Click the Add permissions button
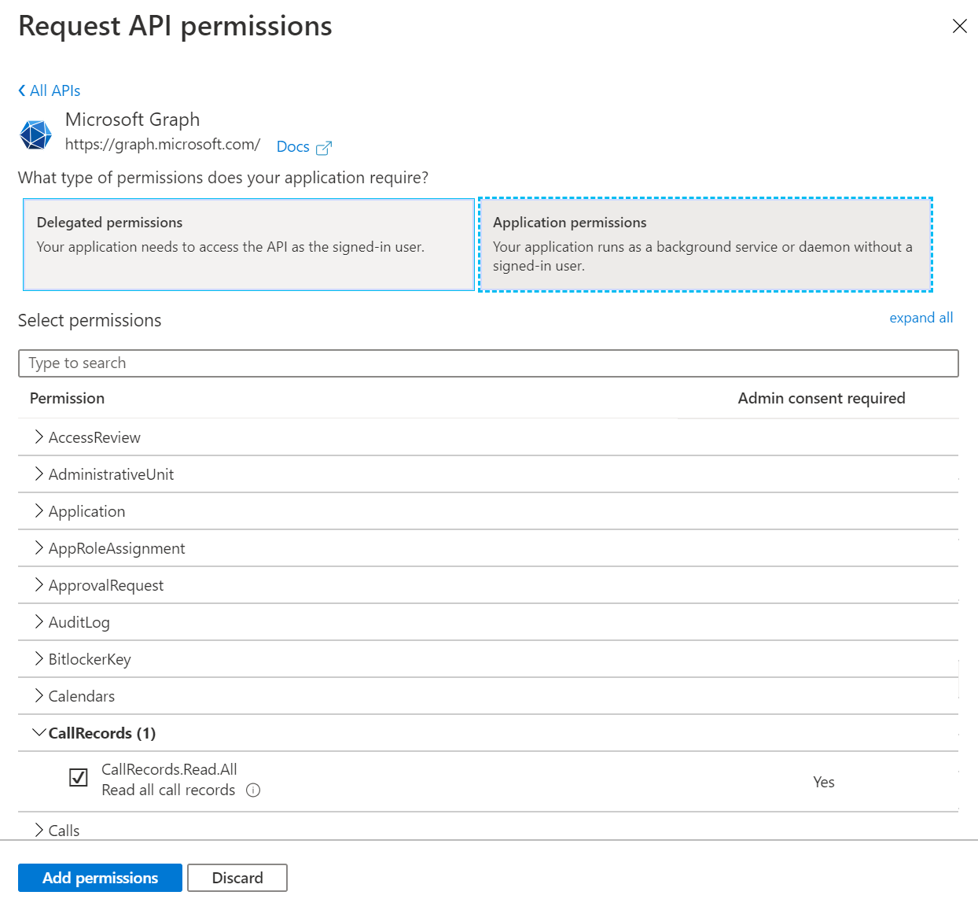The image size is (978, 899). pos(100,878)
